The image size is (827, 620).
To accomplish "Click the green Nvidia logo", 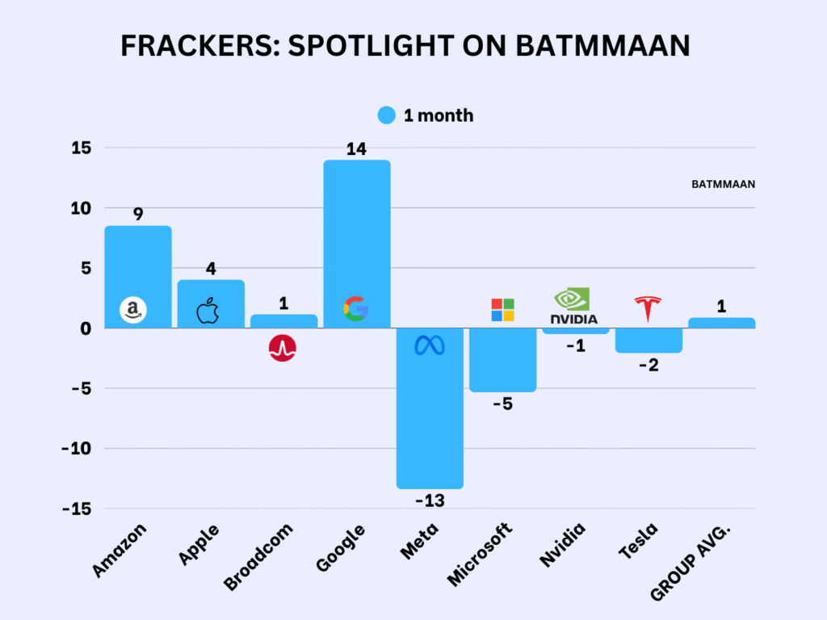I will pyautogui.click(x=574, y=305).
